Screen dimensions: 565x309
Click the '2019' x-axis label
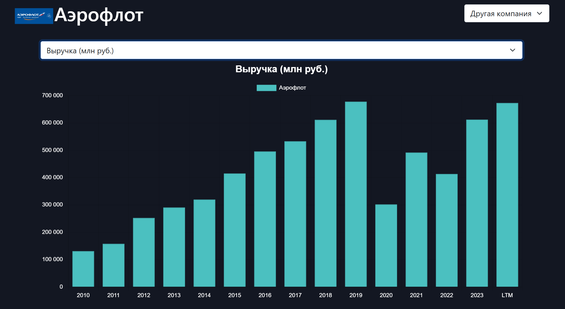356,295
